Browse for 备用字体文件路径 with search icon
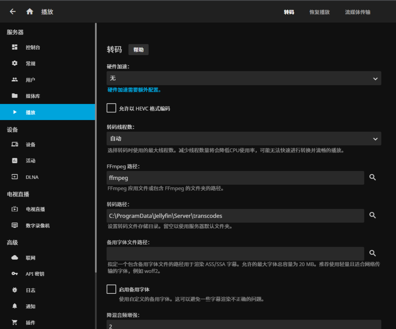 coord(373,253)
